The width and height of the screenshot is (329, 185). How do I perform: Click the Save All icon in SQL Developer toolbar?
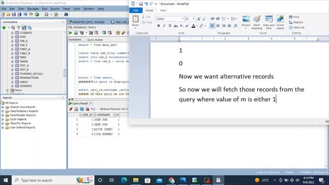[20, 14]
